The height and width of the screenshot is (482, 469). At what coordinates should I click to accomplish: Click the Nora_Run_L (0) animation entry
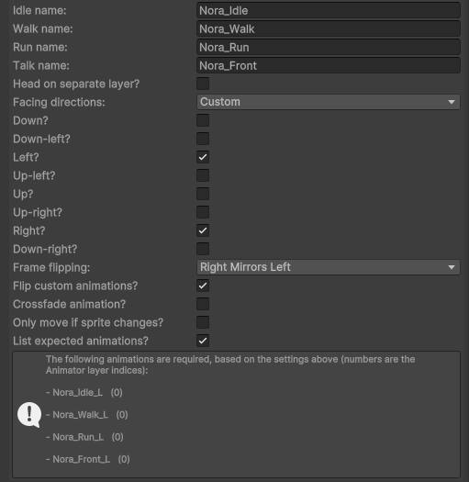coord(84,437)
